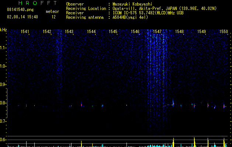Viewport: 232px width, 147px height.
Task: Click the A504HB(yagi 4el) antenna text
Action: point(130,17)
